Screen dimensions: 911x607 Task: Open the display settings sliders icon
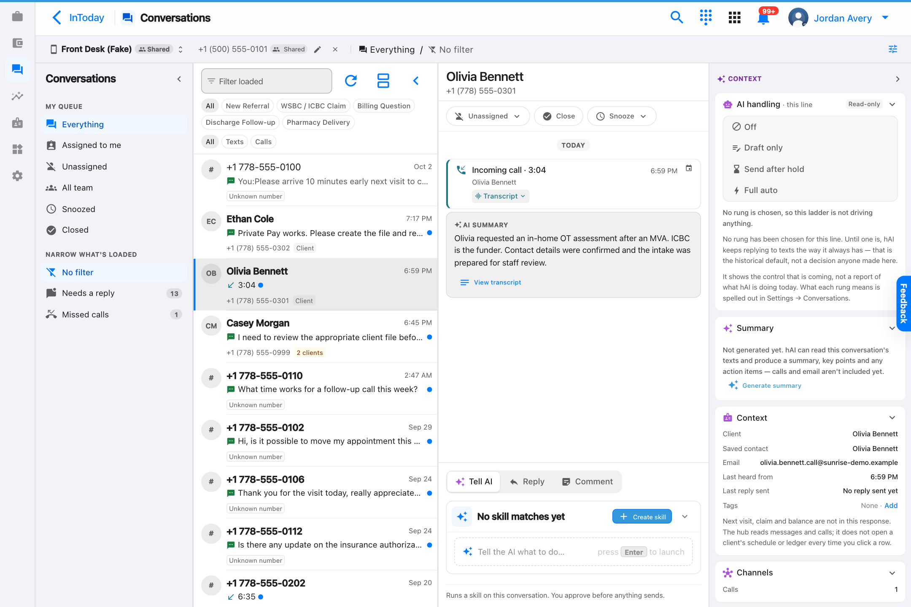[893, 49]
